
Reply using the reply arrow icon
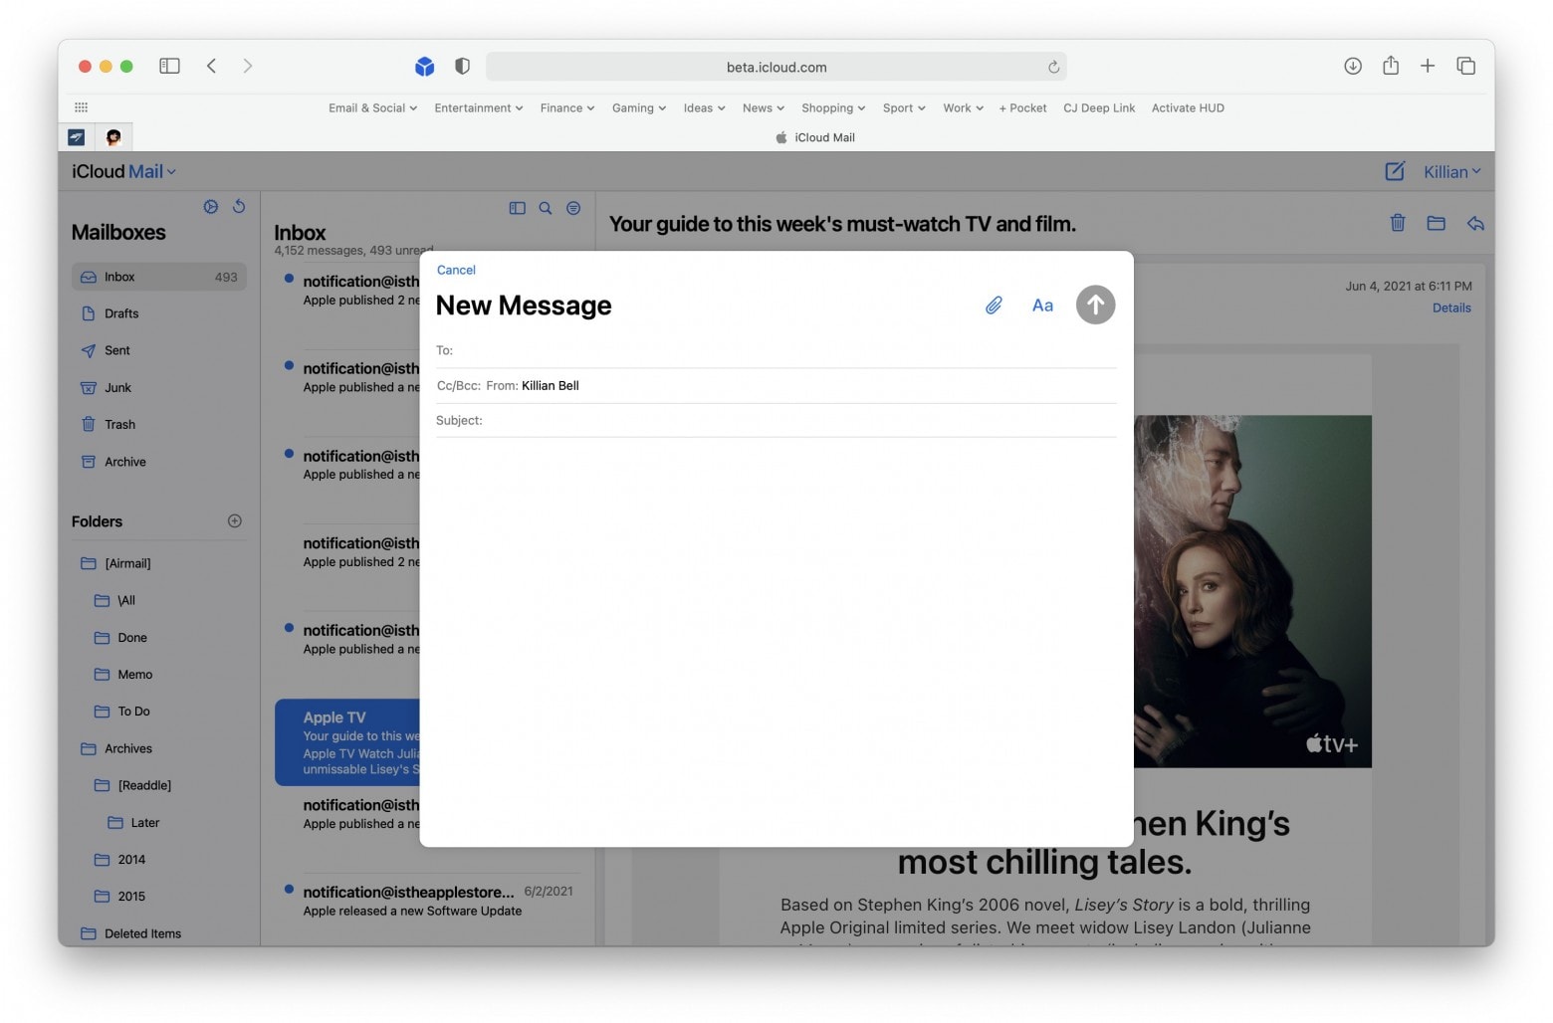[x=1476, y=223]
